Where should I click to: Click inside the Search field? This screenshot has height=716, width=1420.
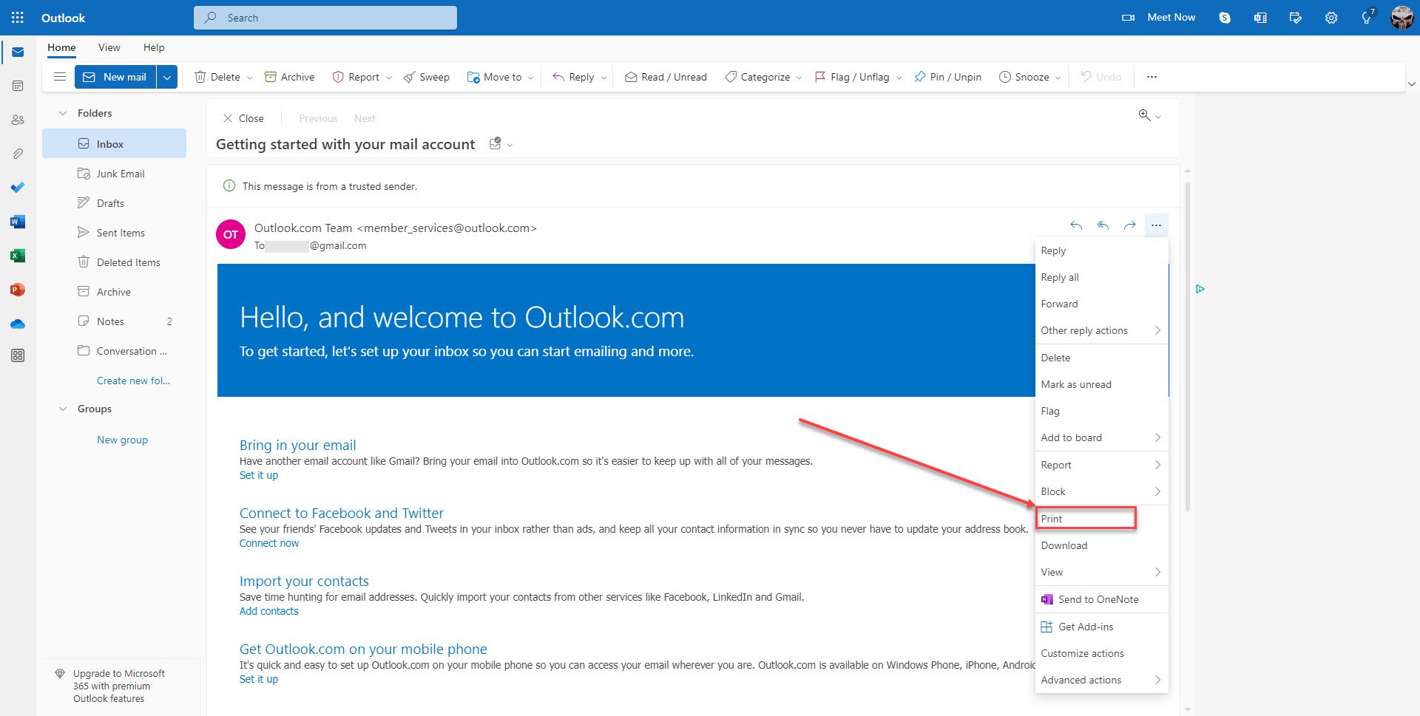(325, 17)
